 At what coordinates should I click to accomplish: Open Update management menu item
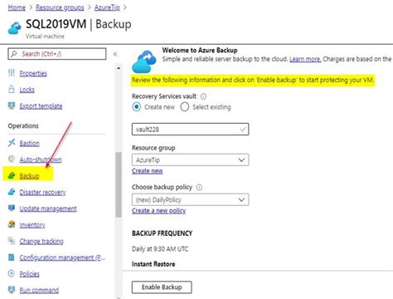pyautogui.click(x=48, y=208)
